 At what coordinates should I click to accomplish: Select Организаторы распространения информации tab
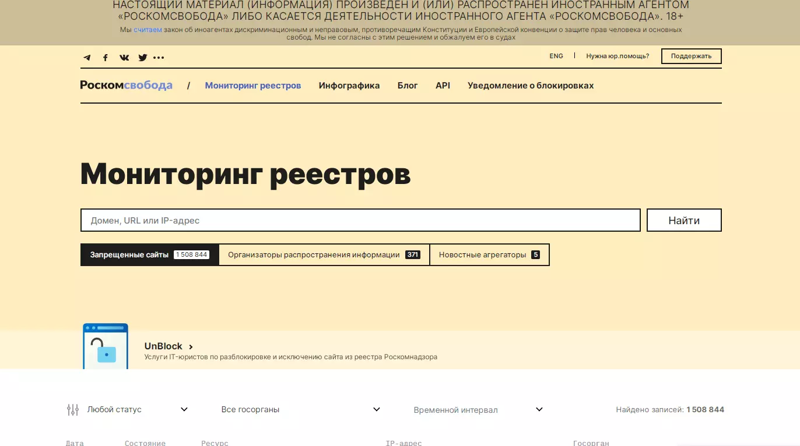324,255
